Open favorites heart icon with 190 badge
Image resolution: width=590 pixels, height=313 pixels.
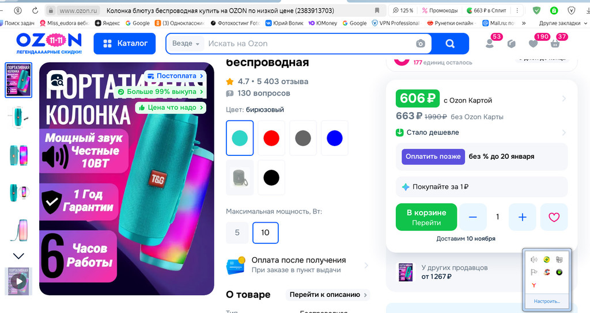[x=533, y=44]
